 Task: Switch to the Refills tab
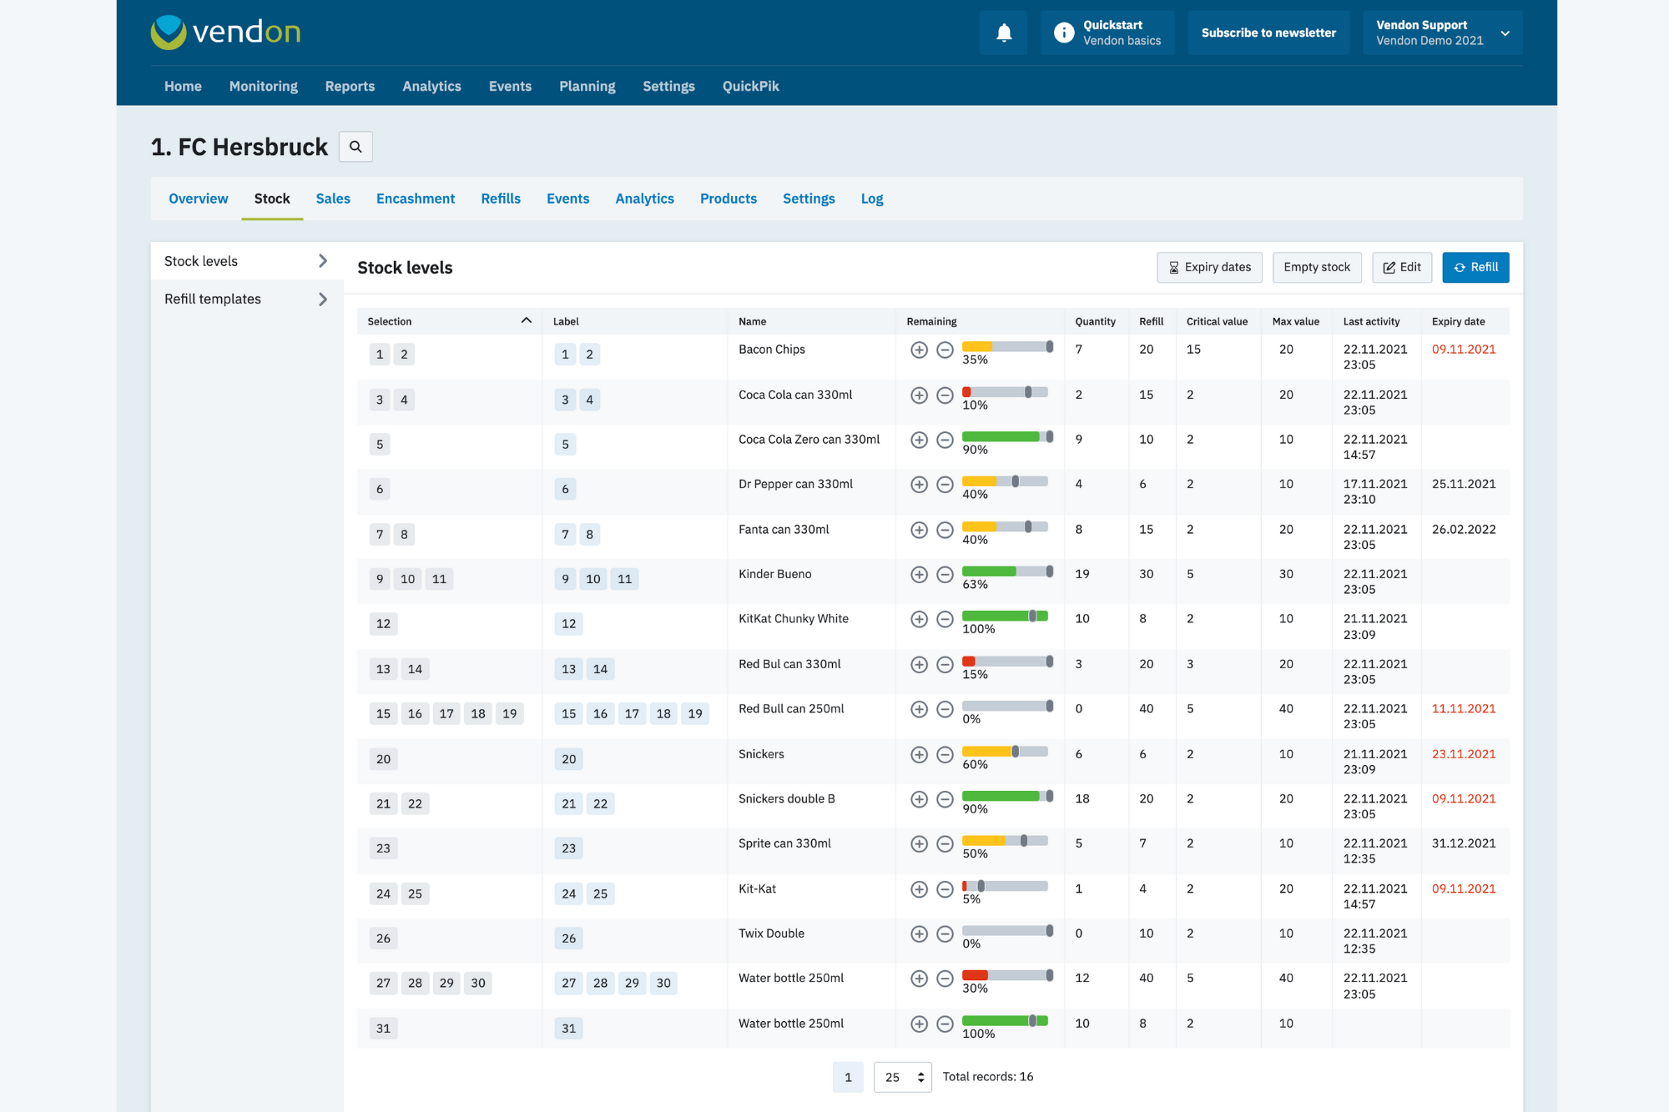(501, 199)
